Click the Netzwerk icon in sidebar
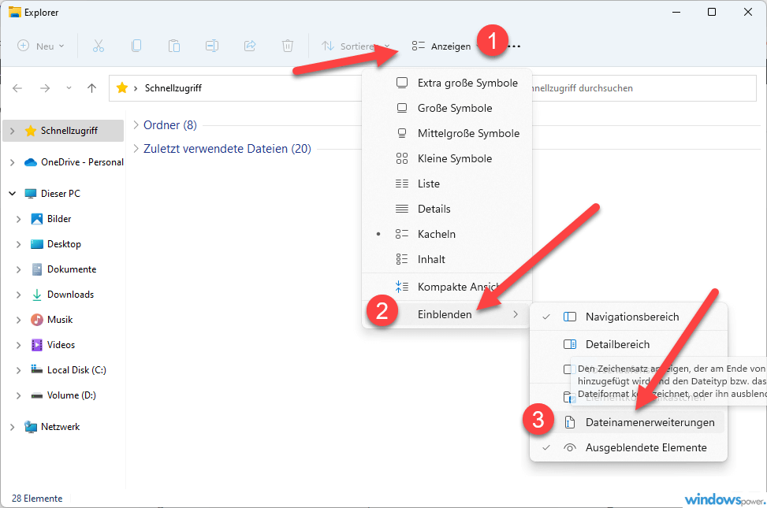 [x=30, y=427]
